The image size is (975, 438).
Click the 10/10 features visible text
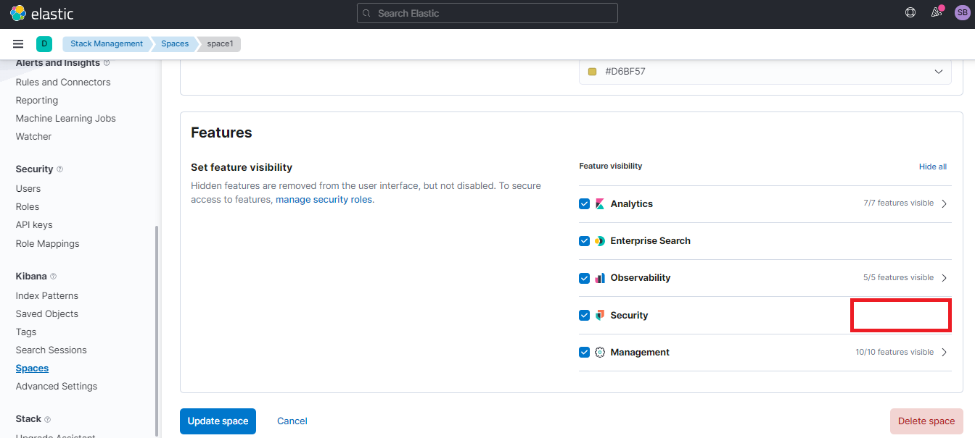[x=894, y=353]
